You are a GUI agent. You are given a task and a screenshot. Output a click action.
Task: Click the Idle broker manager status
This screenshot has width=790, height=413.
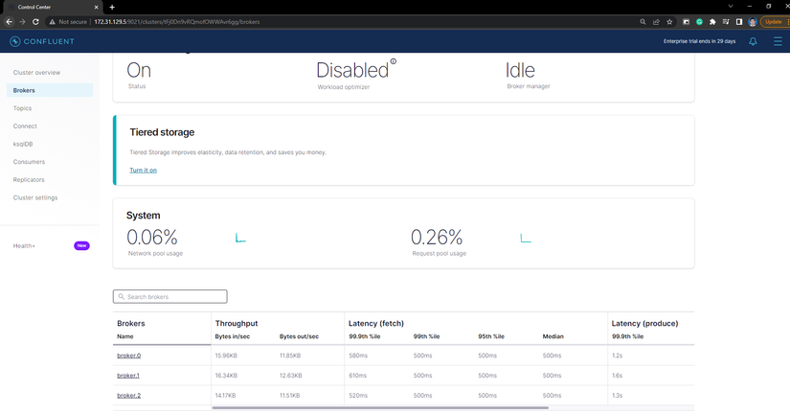click(521, 70)
